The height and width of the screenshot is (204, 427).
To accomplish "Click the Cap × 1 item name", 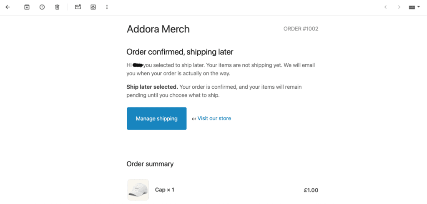I will [165, 190].
